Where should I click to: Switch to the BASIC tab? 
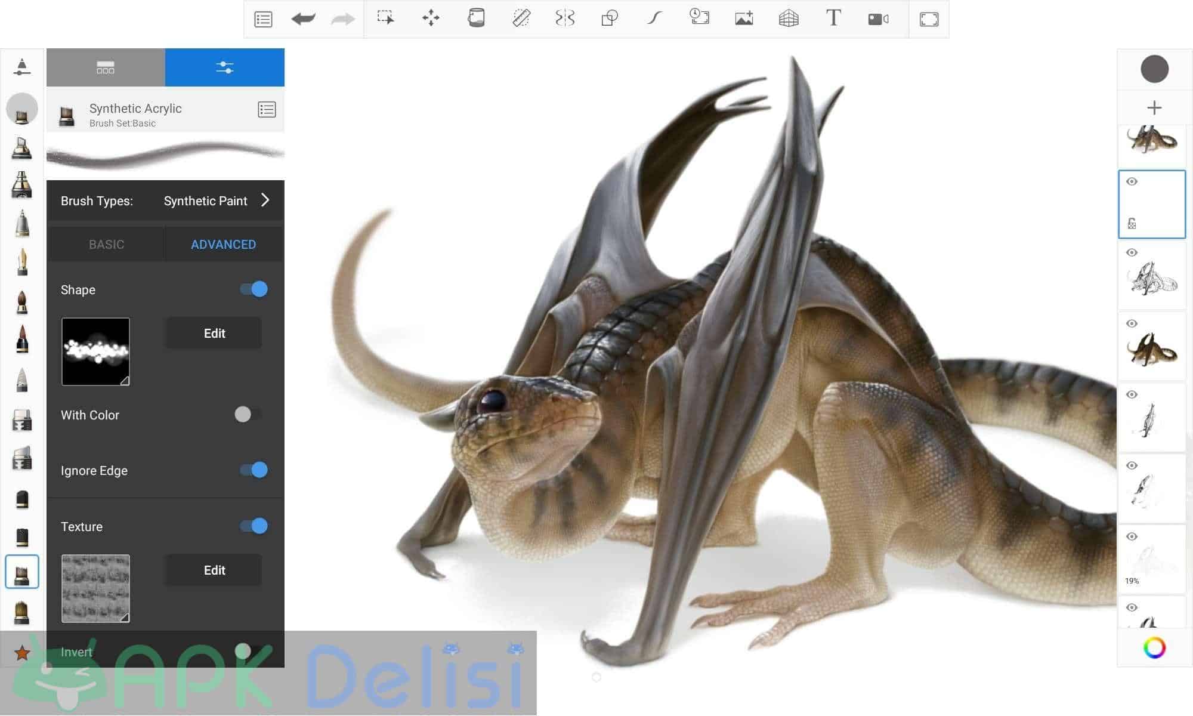click(106, 244)
